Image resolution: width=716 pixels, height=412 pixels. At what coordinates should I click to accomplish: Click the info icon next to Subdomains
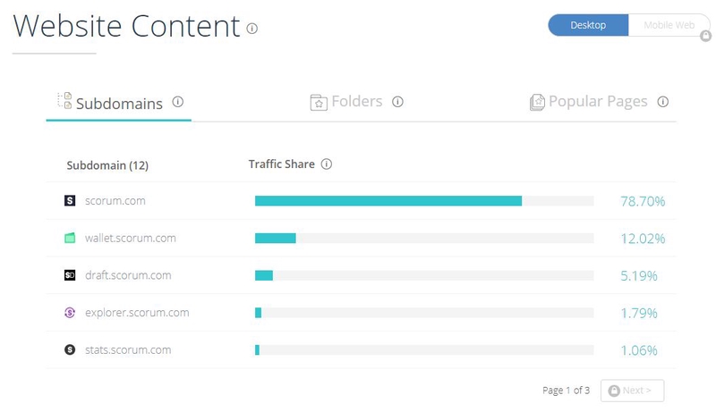coord(177,102)
